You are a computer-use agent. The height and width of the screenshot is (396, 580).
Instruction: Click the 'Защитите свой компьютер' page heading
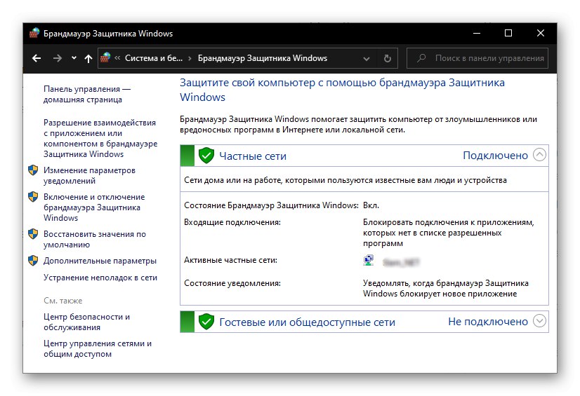pyautogui.click(x=342, y=90)
